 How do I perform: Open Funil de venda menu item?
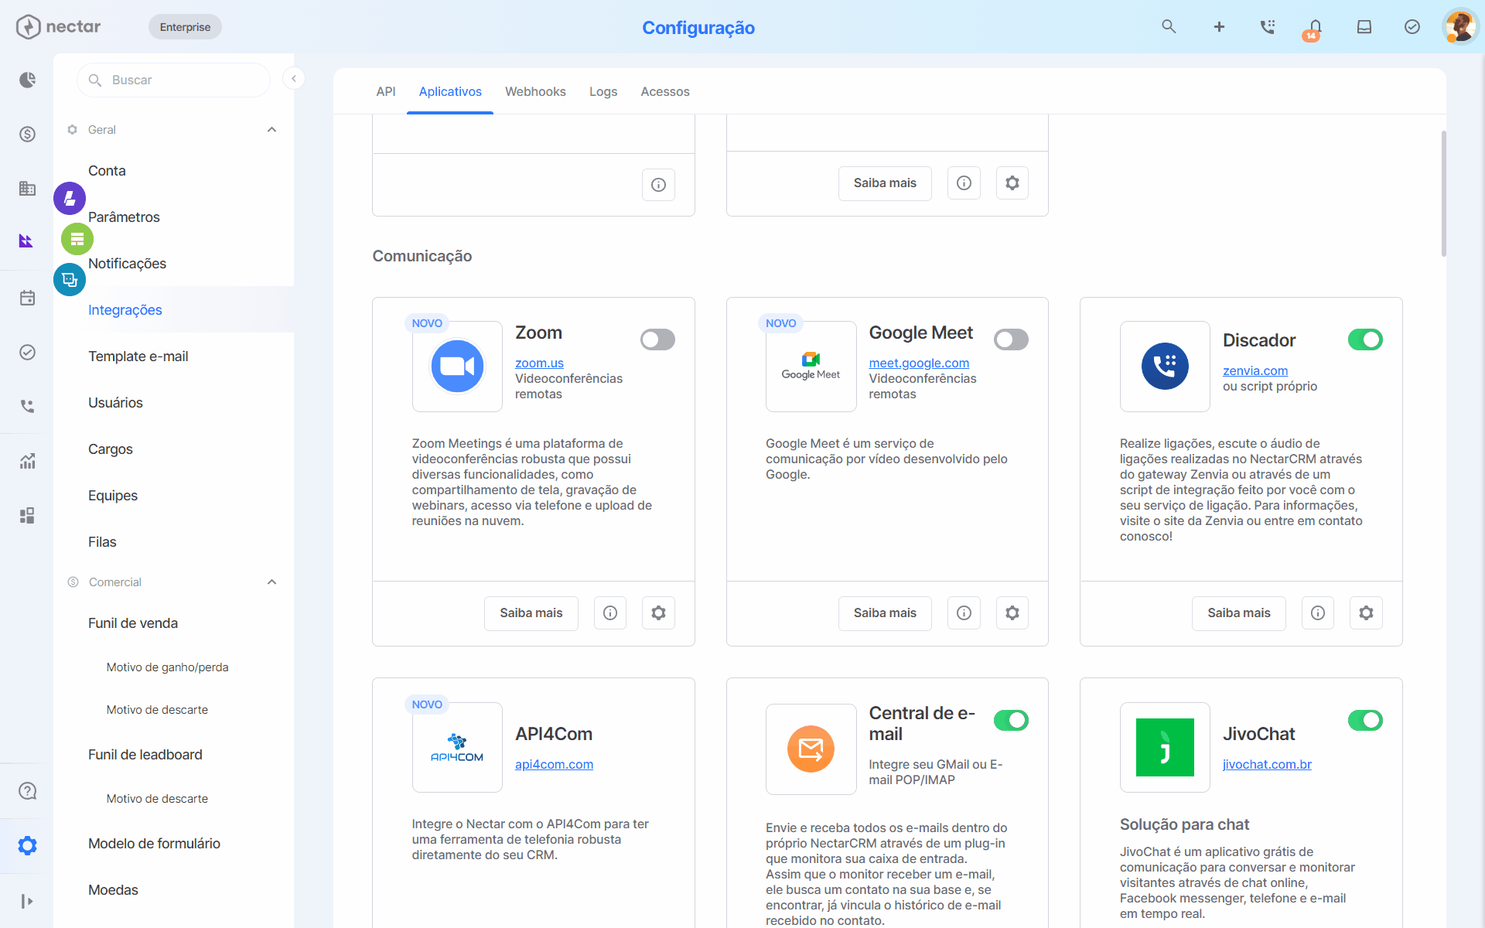tap(133, 623)
